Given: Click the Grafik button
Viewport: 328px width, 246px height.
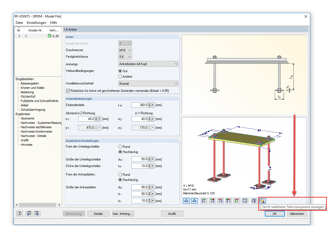Looking at the screenshot, I should click(172, 214).
